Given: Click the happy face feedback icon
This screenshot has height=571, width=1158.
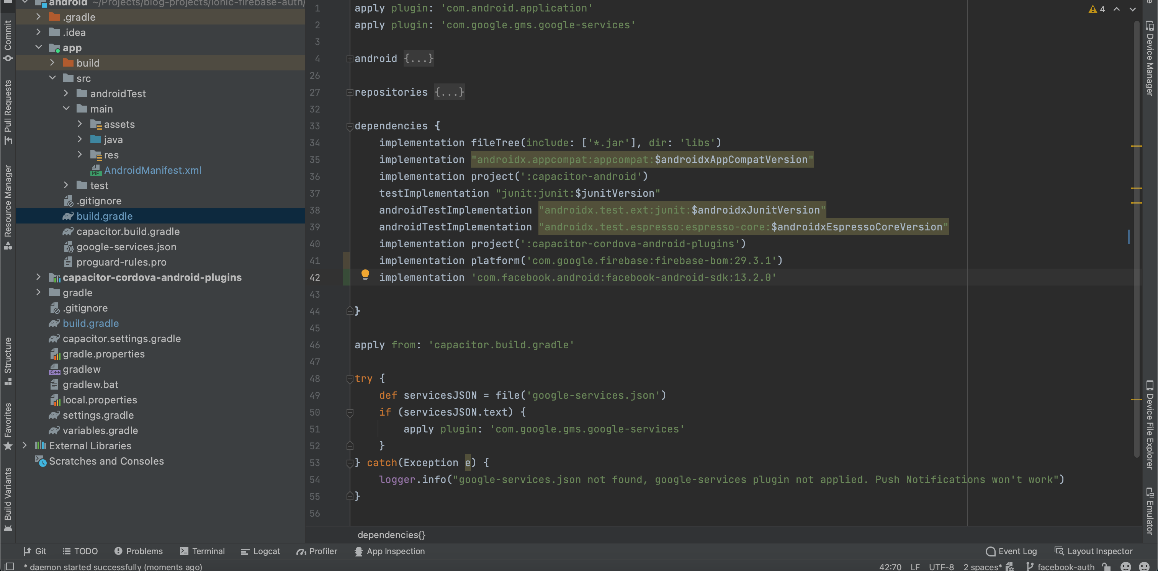Looking at the screenshot, I should click(1125, 566).
